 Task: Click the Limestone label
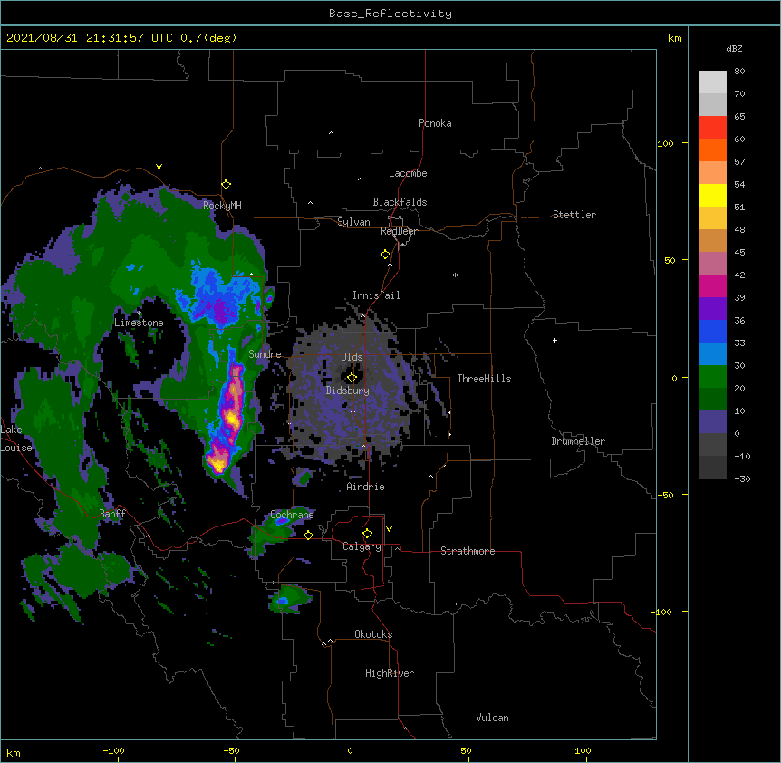click(139, 323)
